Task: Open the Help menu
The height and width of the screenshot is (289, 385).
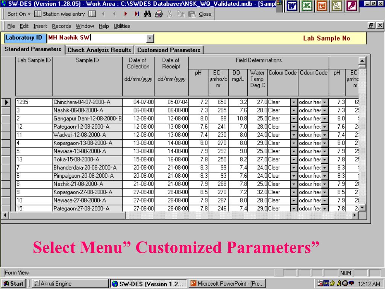Action: click(x=104, y=26)
